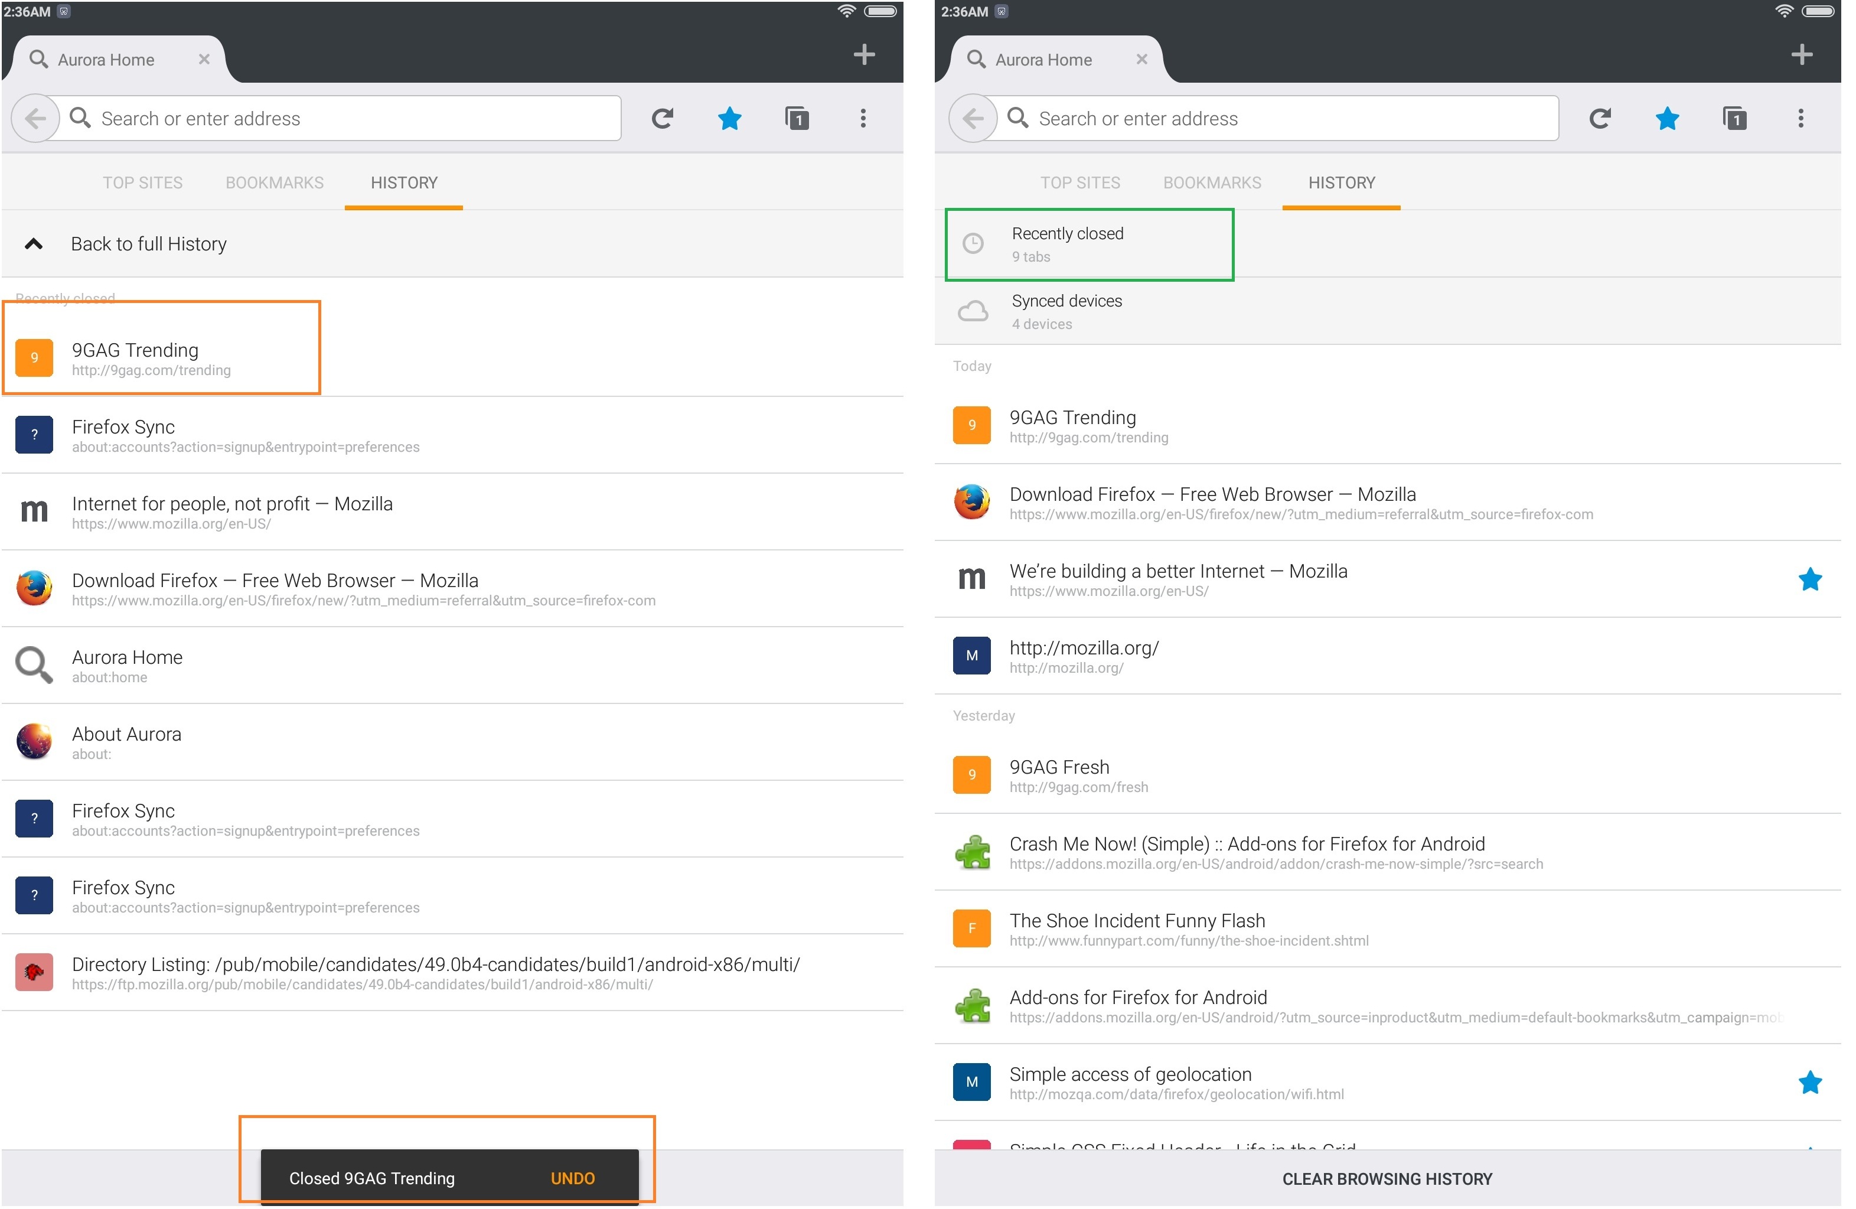
Task: Toggle star on better Internet Mozilla row
Action: pyautogui.click(x=1810, y=579)
